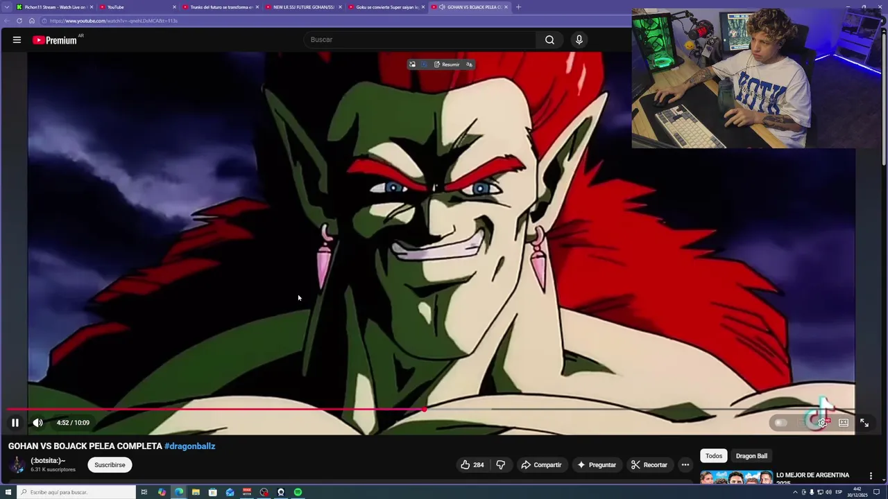Open Microsoft Store from the taskbar
This screenshot has height=499, width=888.
click(213, 492)
